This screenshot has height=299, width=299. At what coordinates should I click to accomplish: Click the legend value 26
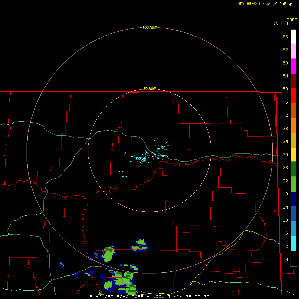click(x=285, y=168)
